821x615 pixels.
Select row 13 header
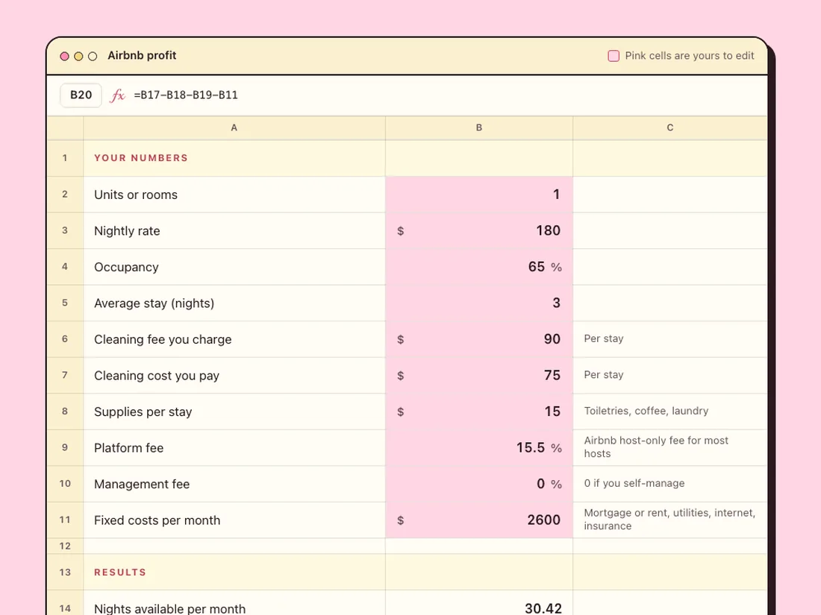click(65, 572)
